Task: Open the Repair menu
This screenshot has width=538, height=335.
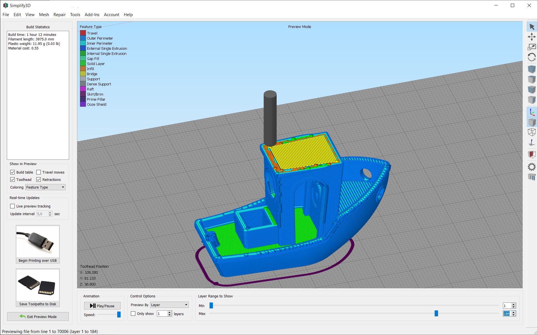Action: [59, 15]
